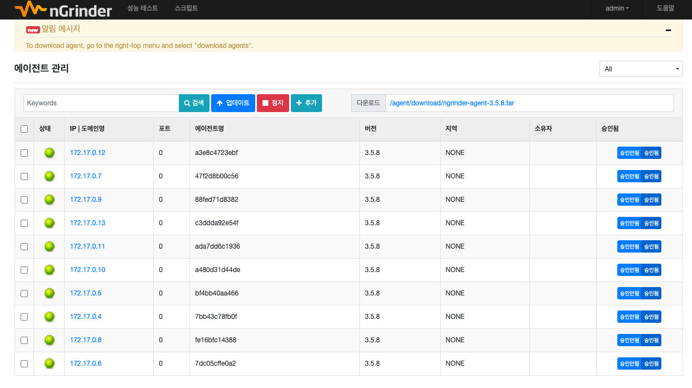This screenshot has width=692, height=388.
Task: Click green status ball for 172.17.0.11
Action: pyautogui.click(x=50, y=246)
